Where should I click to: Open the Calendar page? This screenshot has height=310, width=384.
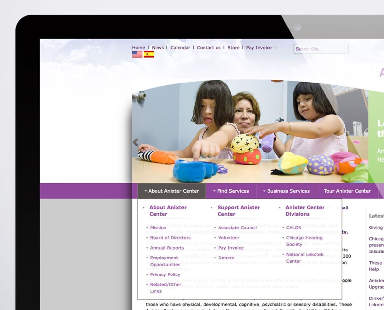coord(180,48)
